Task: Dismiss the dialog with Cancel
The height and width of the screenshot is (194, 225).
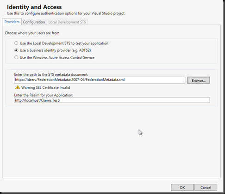Action: 206,188
